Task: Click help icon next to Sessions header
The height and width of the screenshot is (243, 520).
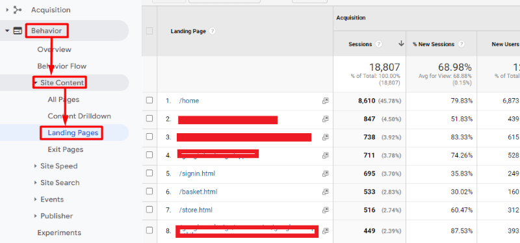Action: click(379, 44)
